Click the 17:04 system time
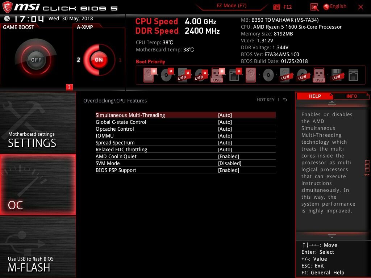This screenshot has width=371, height=278. [29, 19]
